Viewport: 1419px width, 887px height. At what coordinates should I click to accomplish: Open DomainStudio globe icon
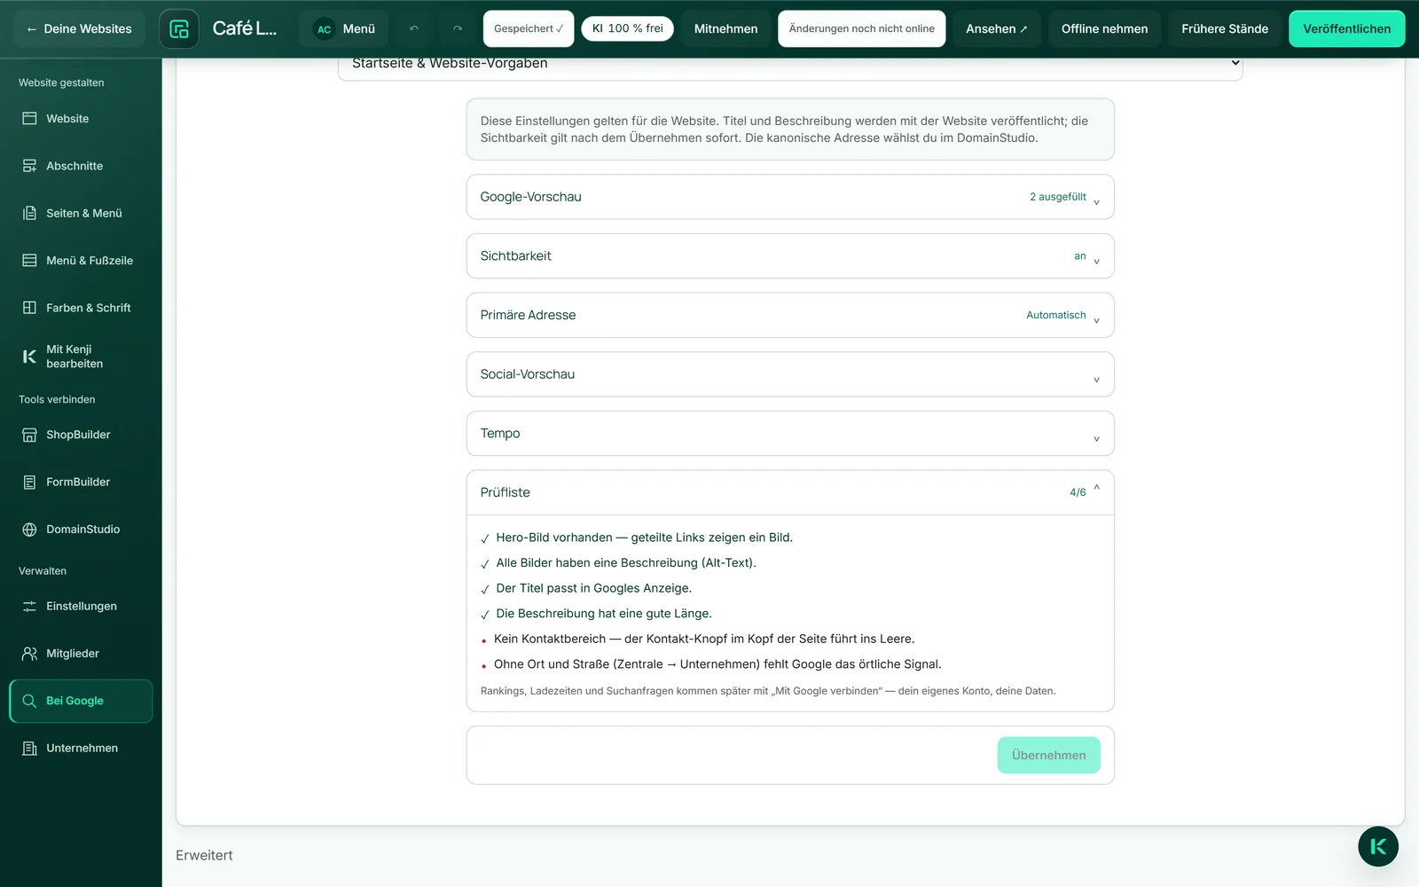[x=29, y=530]
